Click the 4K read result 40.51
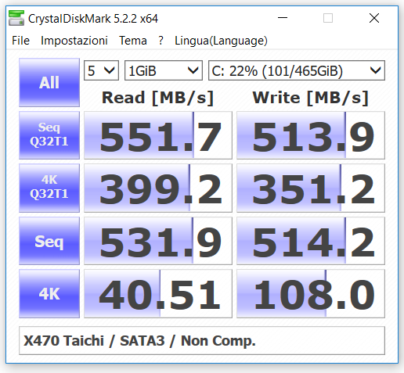Screen dimensions: 404x373 pos(158,293)
